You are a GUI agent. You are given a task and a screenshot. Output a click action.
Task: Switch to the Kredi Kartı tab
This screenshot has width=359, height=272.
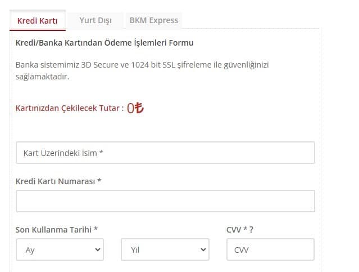coord(38,21)
